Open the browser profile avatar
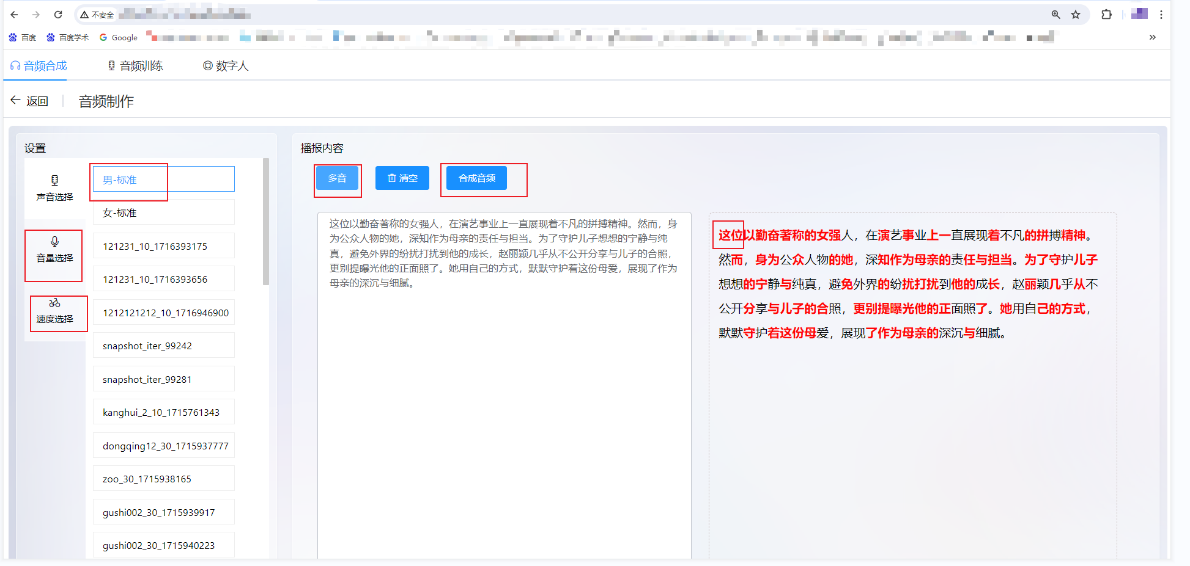 (1139, 14)
